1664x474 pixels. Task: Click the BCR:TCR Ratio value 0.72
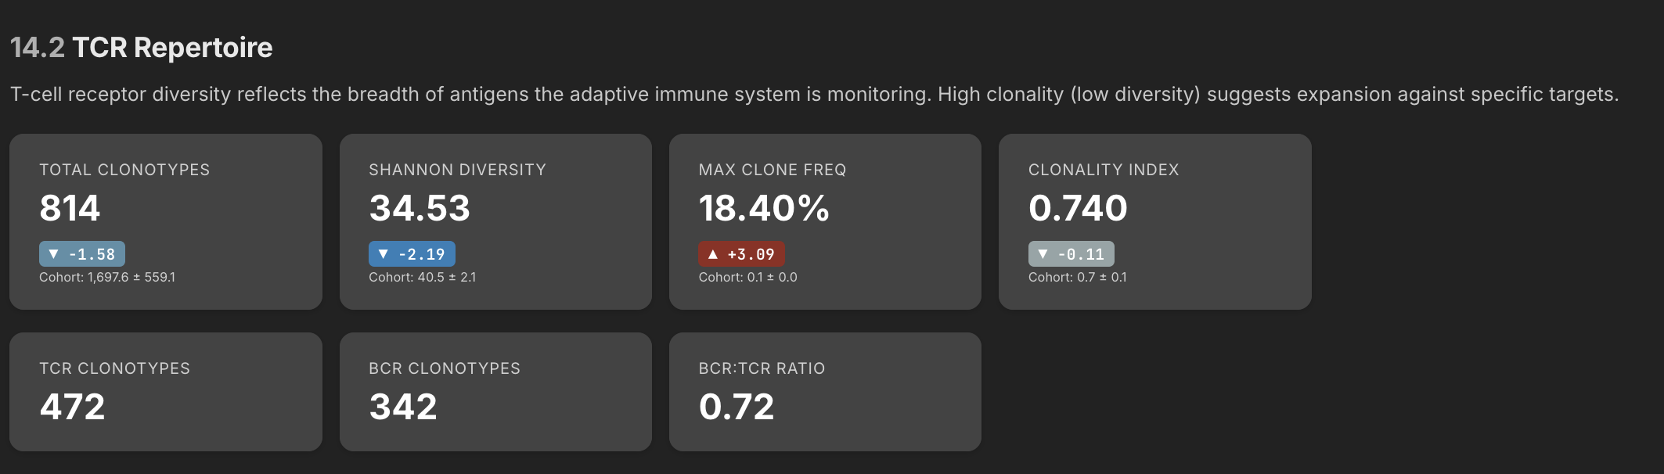[737, 407]
